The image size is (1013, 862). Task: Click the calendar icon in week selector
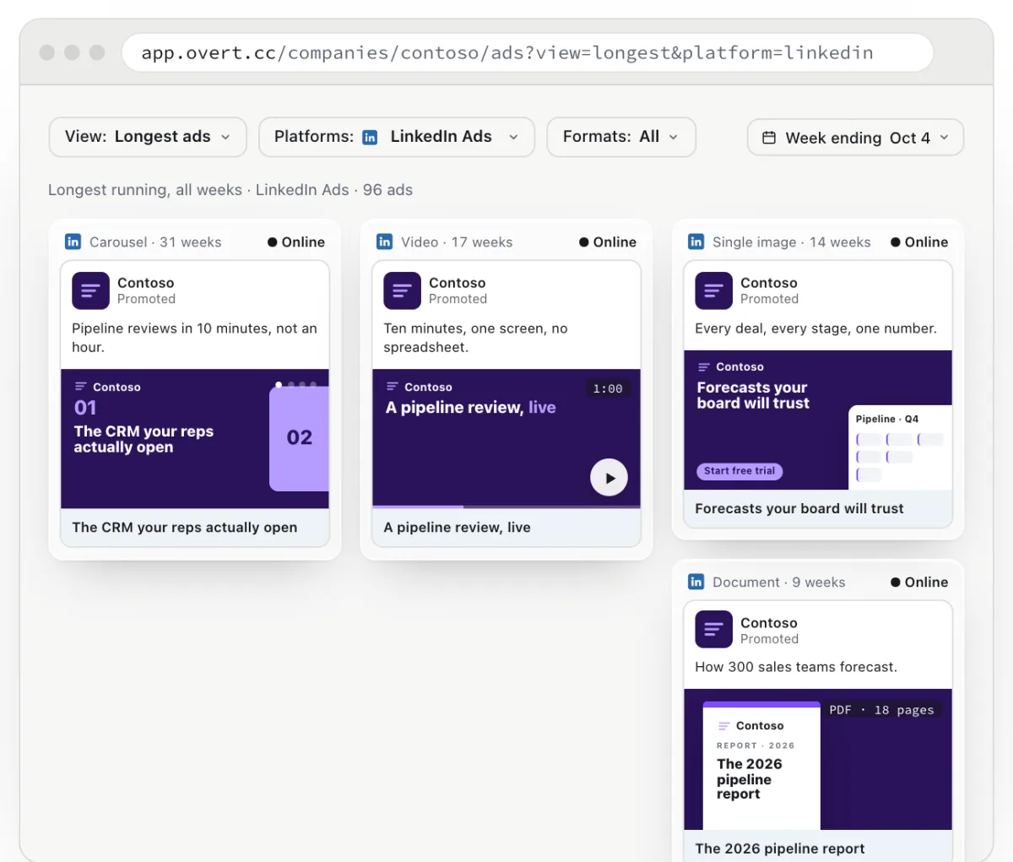coord(769,138)
